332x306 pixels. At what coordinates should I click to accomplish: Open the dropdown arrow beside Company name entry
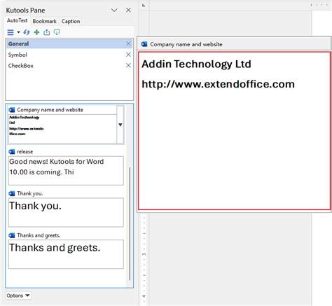120,125
